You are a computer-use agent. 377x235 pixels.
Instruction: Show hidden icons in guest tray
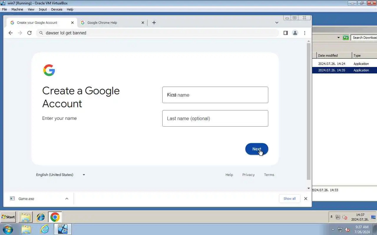pyautogui.click(x=331, y=217)
